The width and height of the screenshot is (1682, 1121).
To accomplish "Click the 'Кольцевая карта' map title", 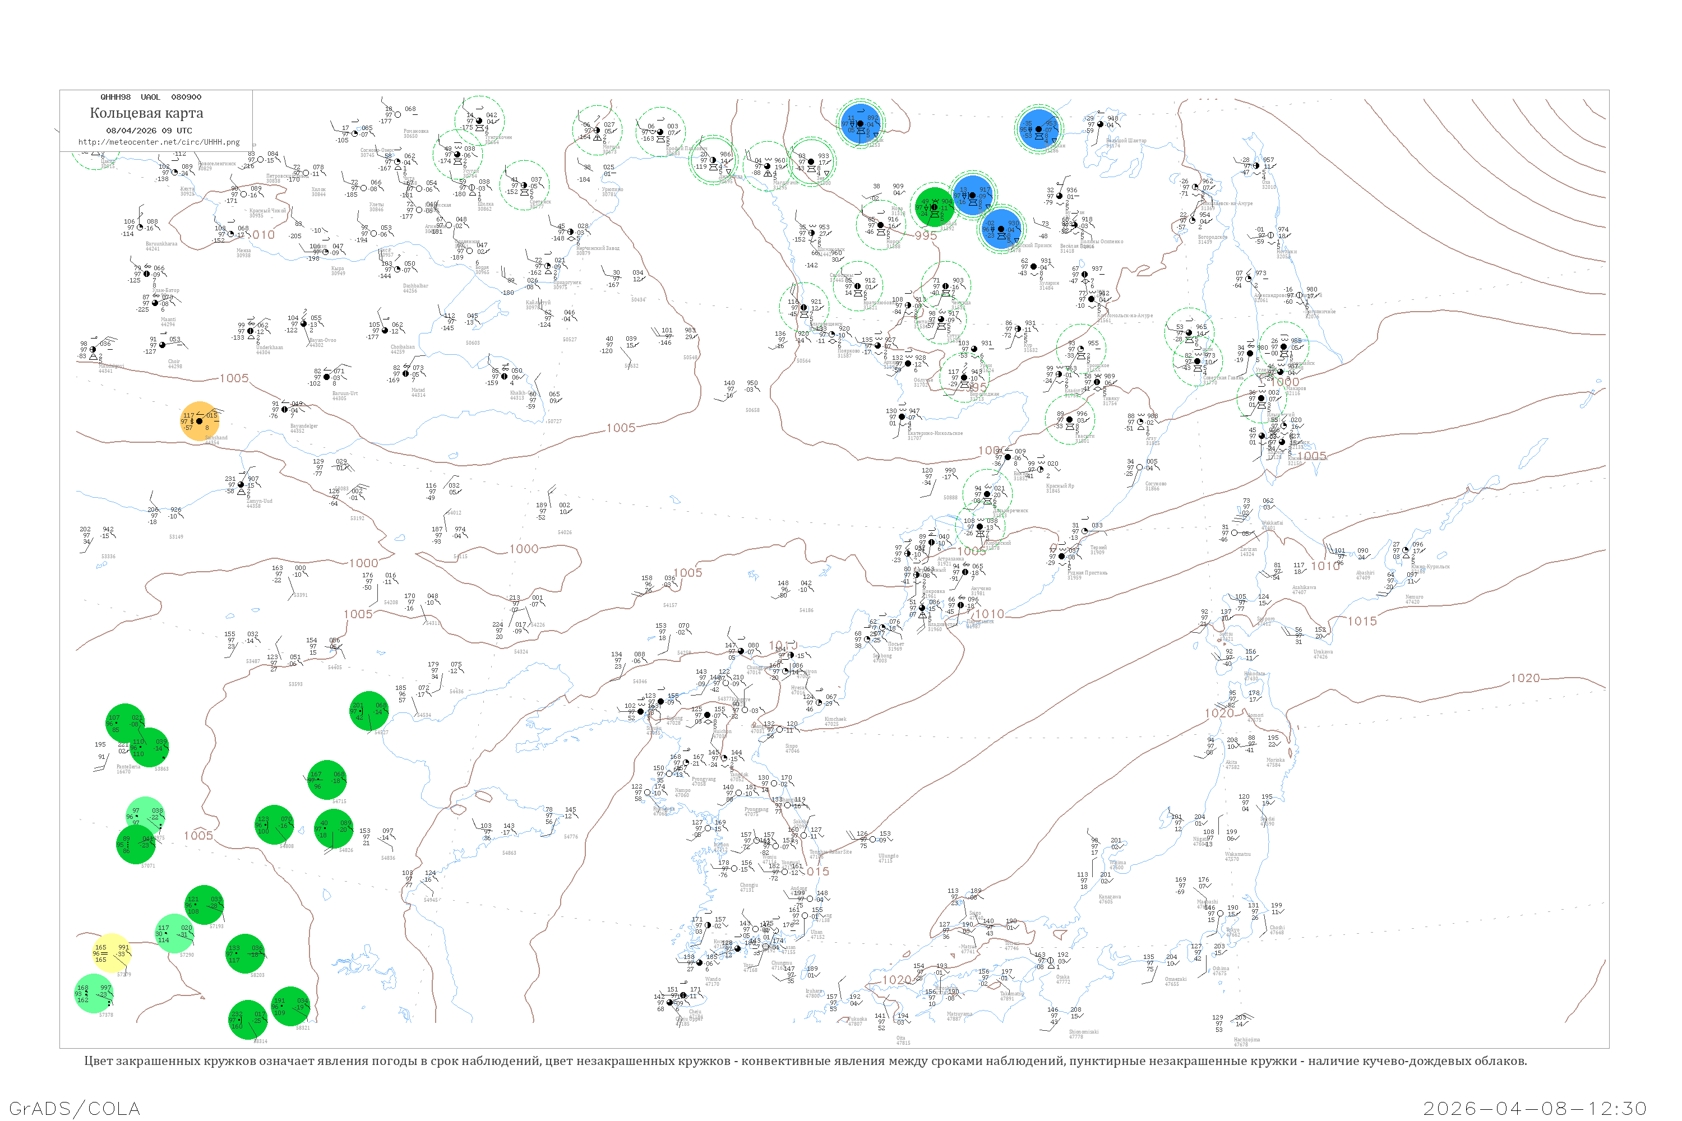I will tap(146, 113).
